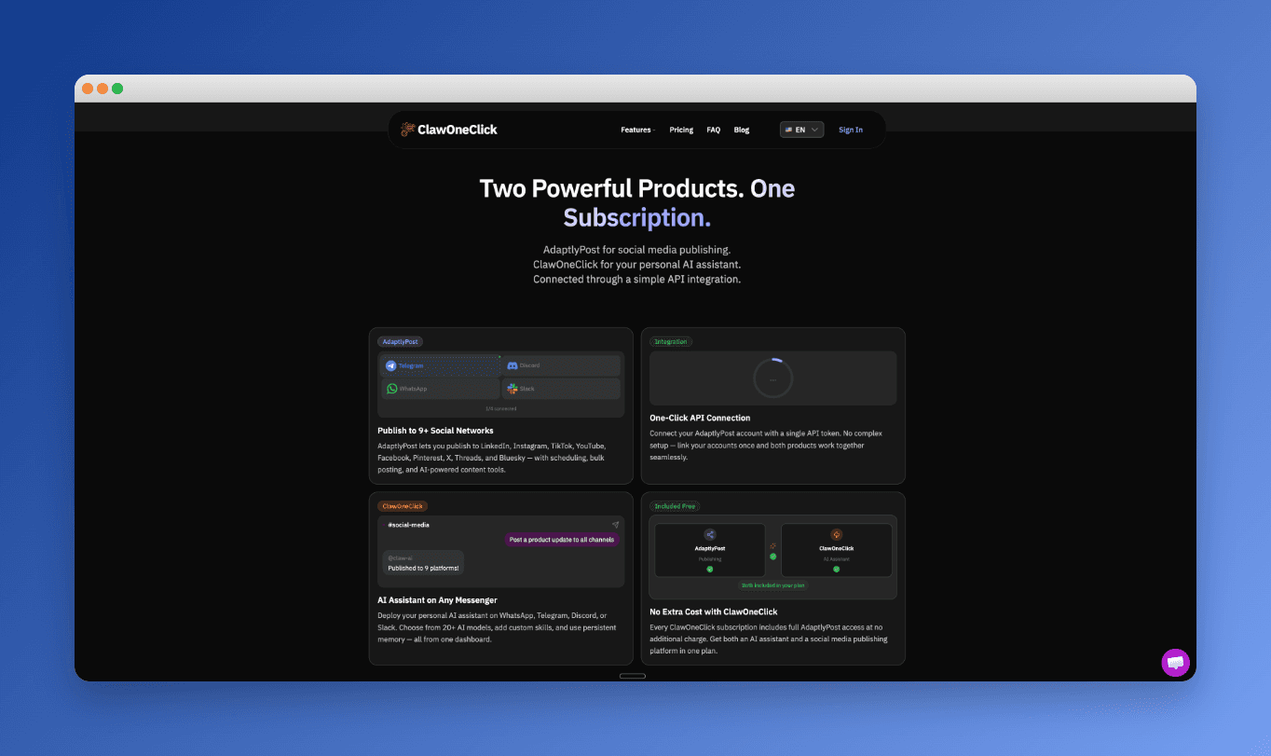Click the Slack icon in the networks grid
Image resolution: width=1271 pixels, height=756 pixels.
pyautogui.click(x=512, y=388)
